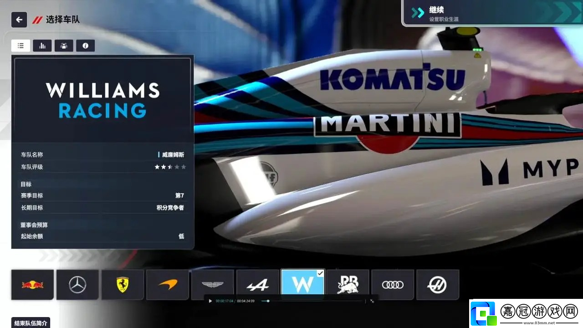Select the Audi team logo
583x328 pixels.
[x=393, y=285]
